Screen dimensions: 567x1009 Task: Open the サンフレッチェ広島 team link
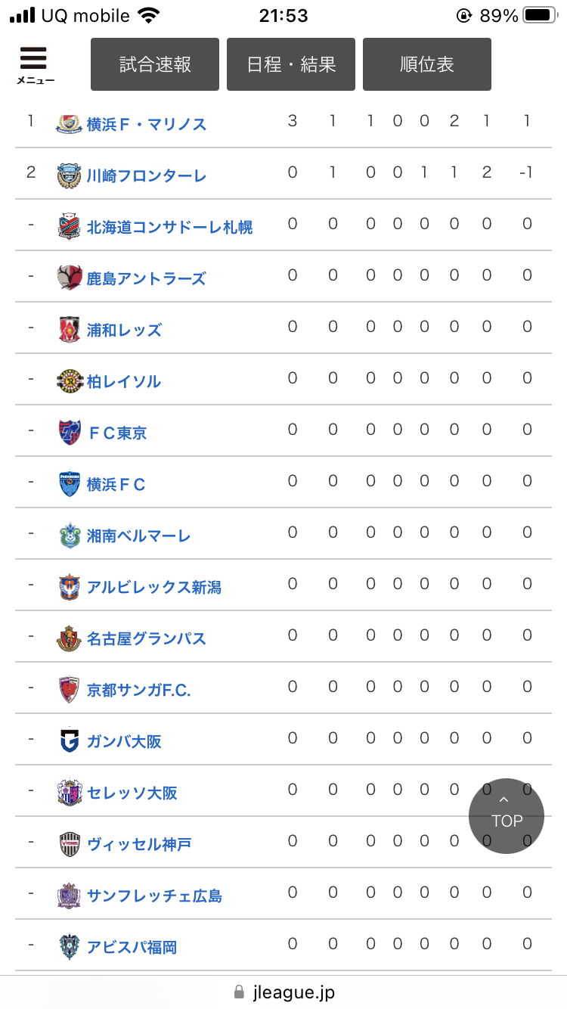pos(154,896)
